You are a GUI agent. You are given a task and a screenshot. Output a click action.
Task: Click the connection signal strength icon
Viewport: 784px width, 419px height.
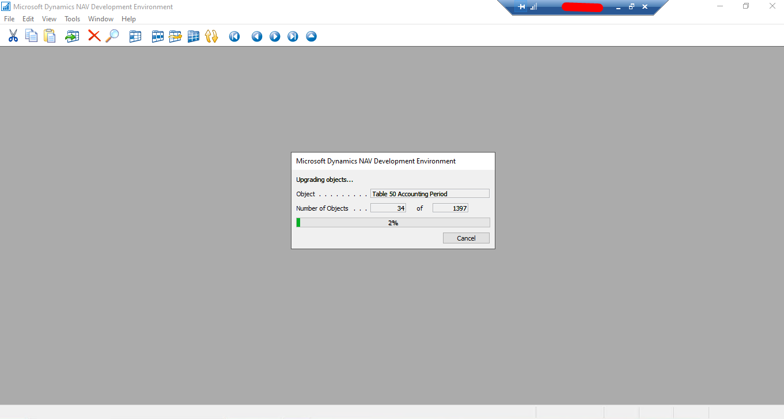(x=533, y=7)
